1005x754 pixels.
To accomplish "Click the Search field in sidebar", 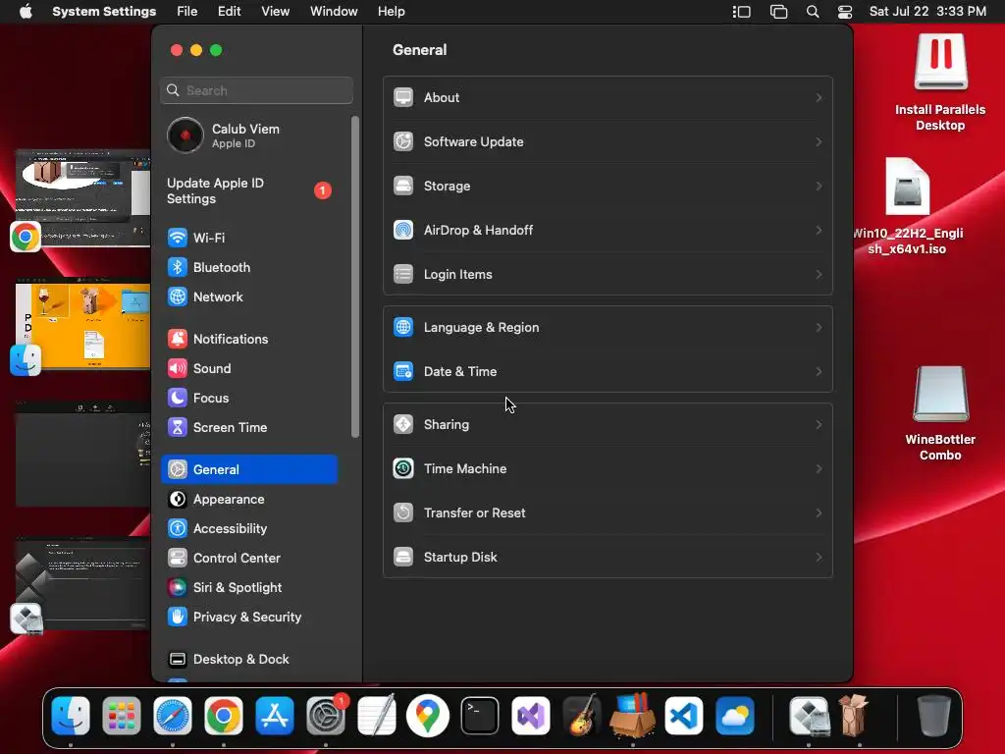I will (256, 90).
